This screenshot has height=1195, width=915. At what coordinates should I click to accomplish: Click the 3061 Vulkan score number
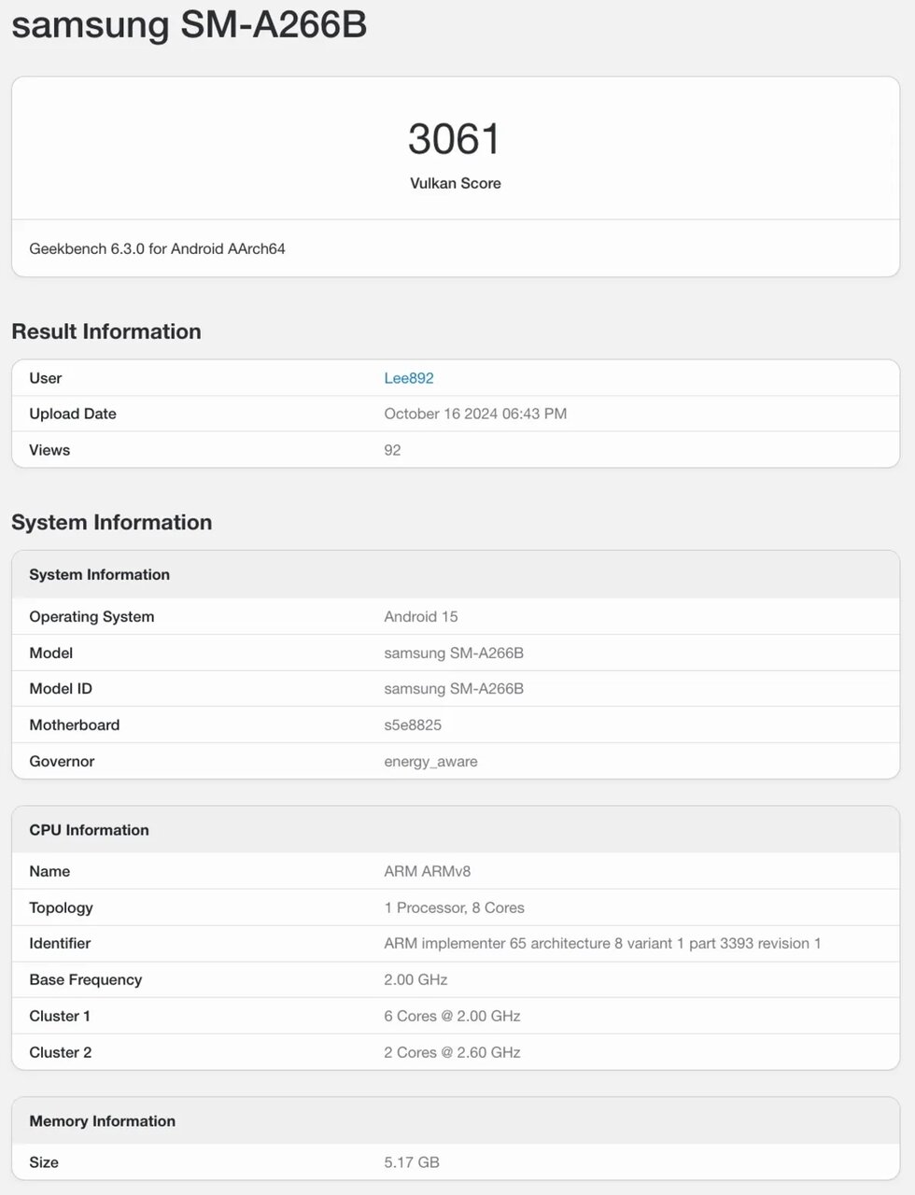coord(455,139)
